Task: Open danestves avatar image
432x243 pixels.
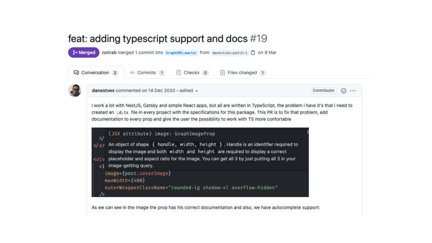Action: click(75, 90)
